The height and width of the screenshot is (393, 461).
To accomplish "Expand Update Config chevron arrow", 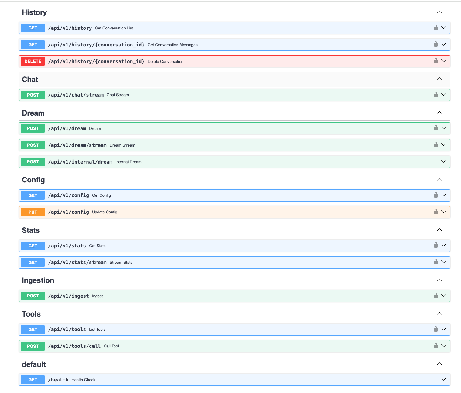I will (x=444, y=212).
